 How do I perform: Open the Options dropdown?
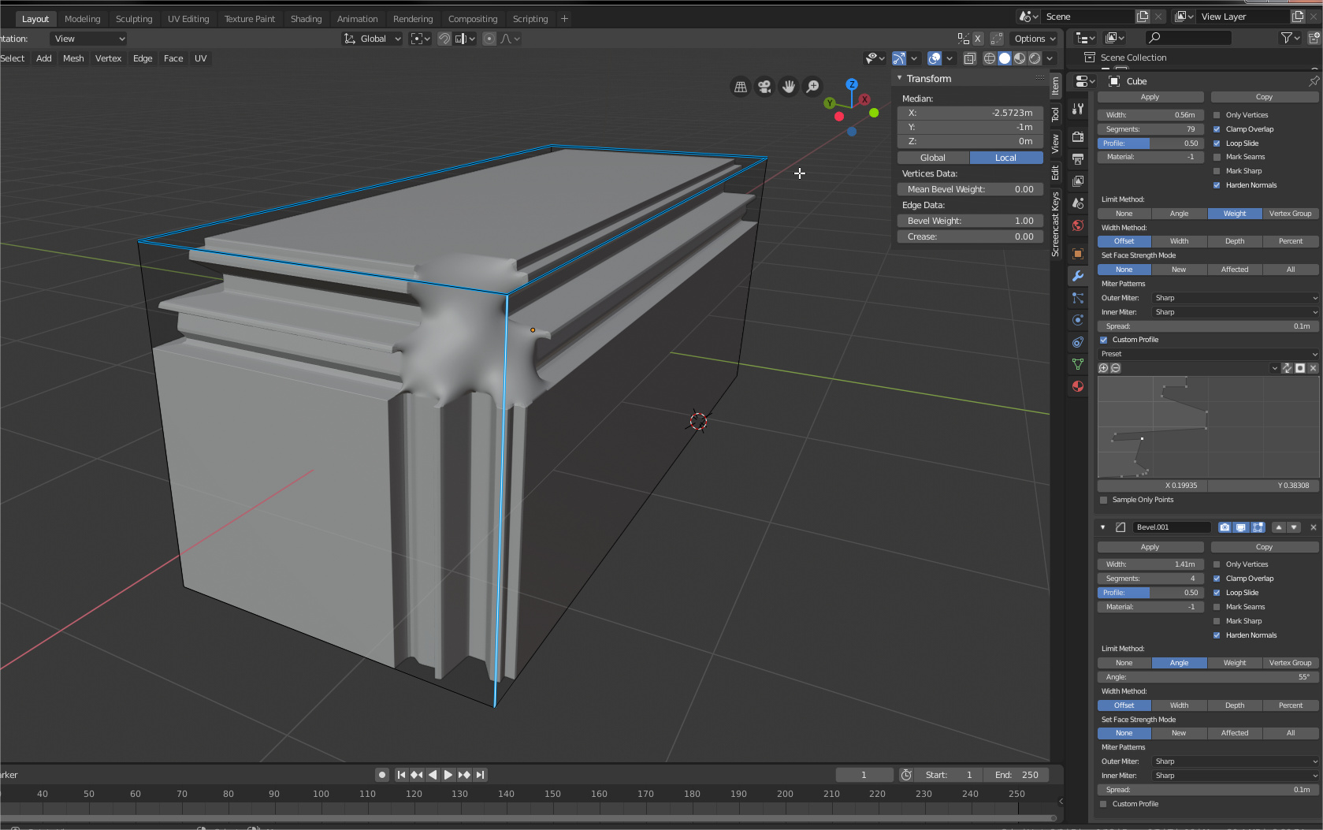pyautogui.click(x=1035, y=39)
